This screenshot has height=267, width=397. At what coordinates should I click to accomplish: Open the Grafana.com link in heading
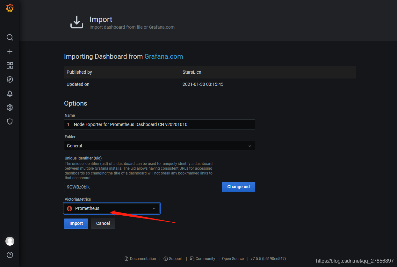point(164,56)
